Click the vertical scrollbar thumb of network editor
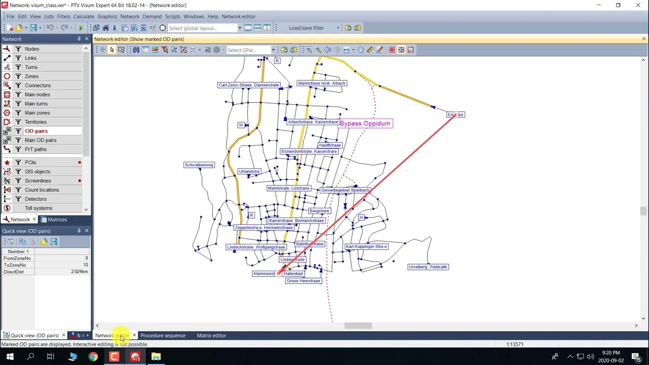This screenshot has width=649, height=365. [x=643, y=211]
